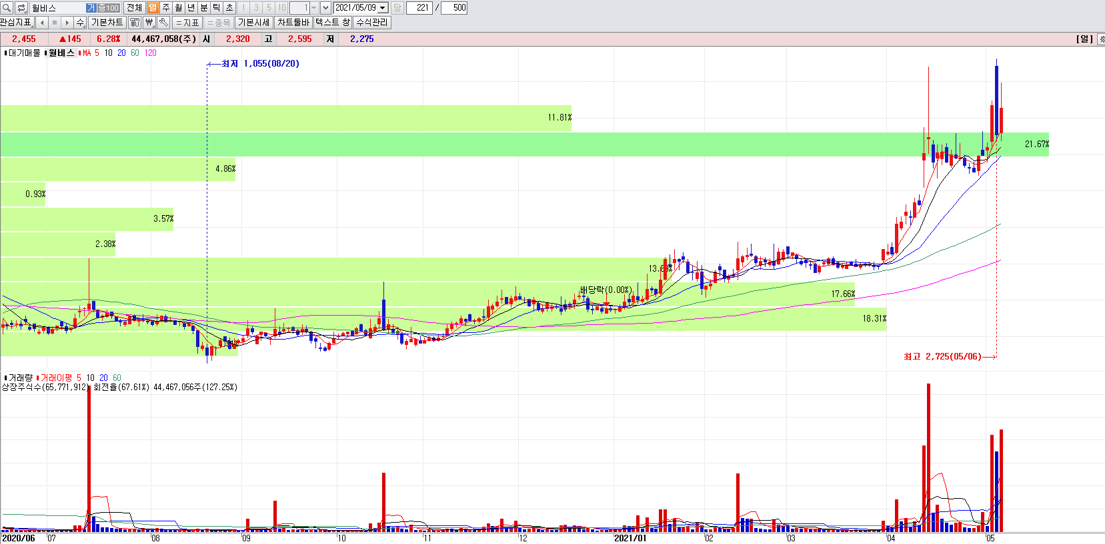Screen dimensions: 1105x544
Task: Click the MA 60 legend value
Action: point(135,53)
